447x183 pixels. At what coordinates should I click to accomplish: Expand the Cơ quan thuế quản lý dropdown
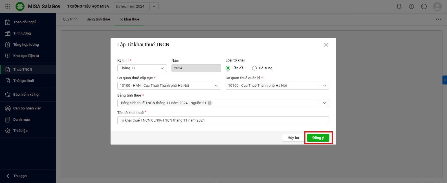[325, 86]
